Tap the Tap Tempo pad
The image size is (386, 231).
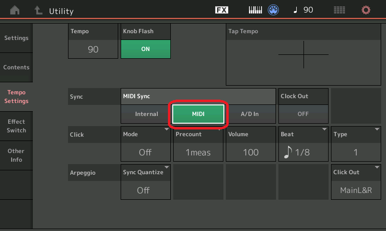[303, 54]
